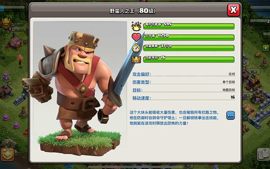Open the clipboard notes icon at bottom right

263,154
